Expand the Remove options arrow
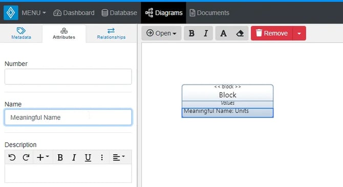The height and width of the screenshot is (187, 343). click(299, 33)
